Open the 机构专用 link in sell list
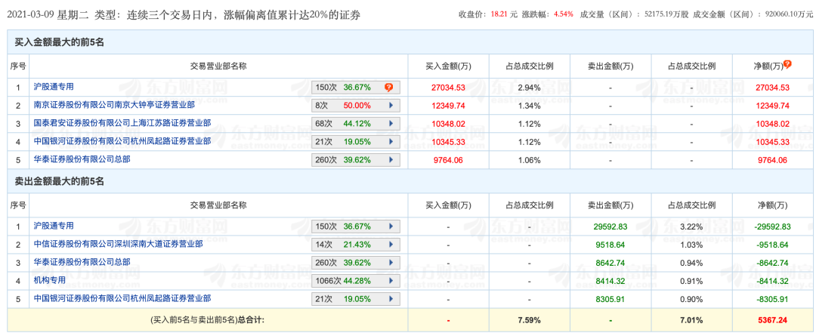Screen dimensions: 816x336 coord(51,280)
